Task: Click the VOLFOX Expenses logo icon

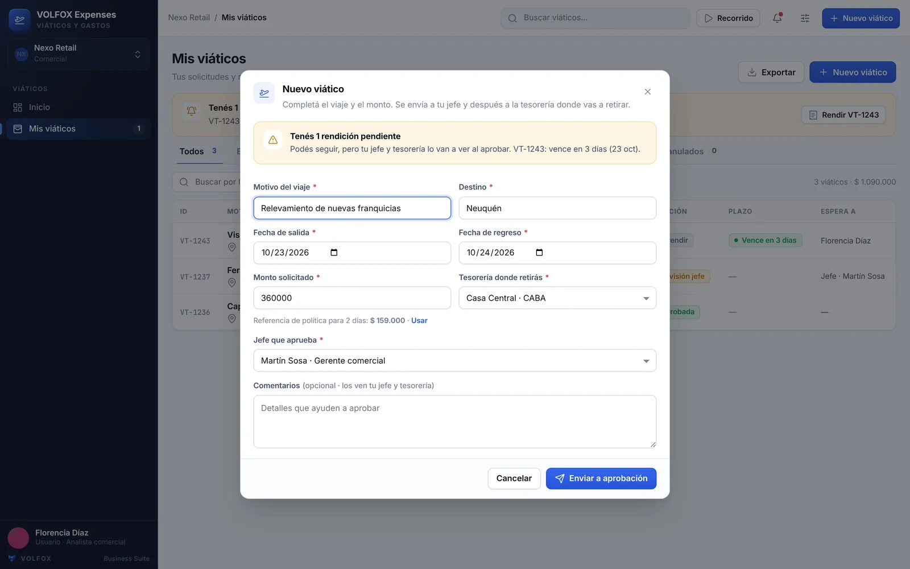Action: [x=19, y=19]
